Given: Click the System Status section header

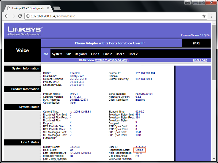Looking at the screenshot, I should click(22, 107).
